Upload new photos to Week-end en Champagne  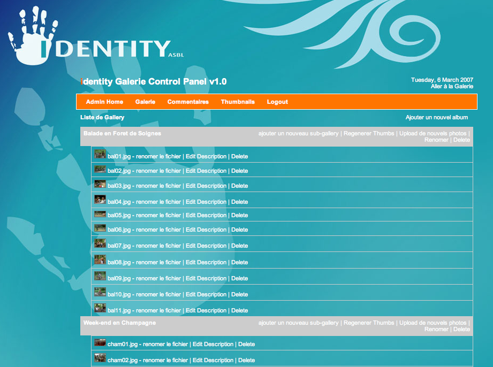pyautogui.click(x=433, y=323)
